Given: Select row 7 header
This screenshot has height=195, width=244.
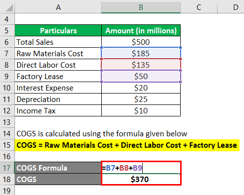Looking at the screenshot, I should coord(7,54).
